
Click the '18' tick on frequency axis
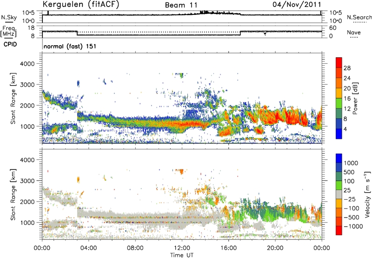click(31, 28)
